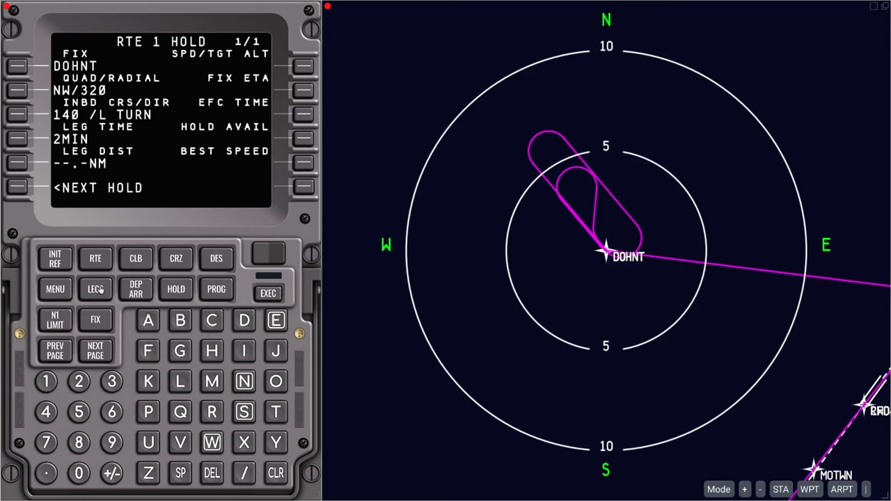Type letter W on the CDU keypad
This screenshot has width=891, height=501.
pos(212,442)
